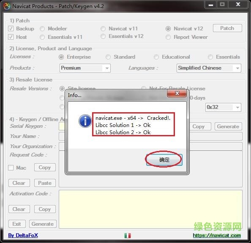Viewport: 251px width, 243px height.
Task: Click into the Your Organization field
Action: click(x=150, y=146)
